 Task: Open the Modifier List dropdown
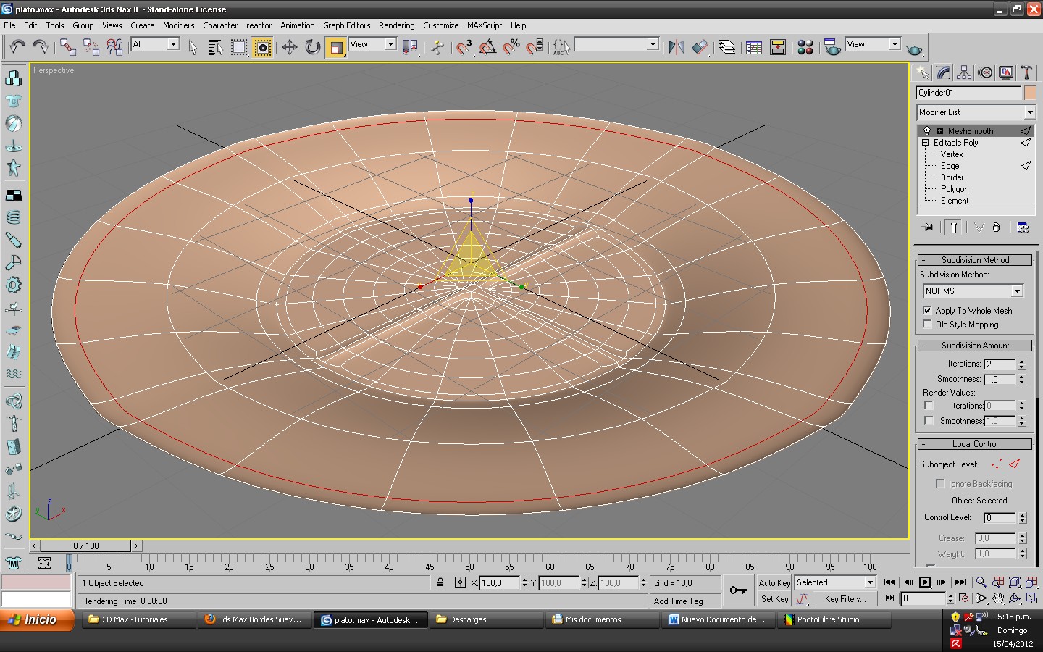click(1029, 112)
